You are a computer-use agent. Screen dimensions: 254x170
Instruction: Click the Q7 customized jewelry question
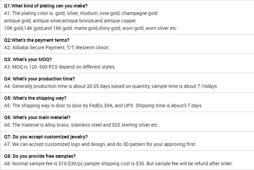(x=46, y=137)
